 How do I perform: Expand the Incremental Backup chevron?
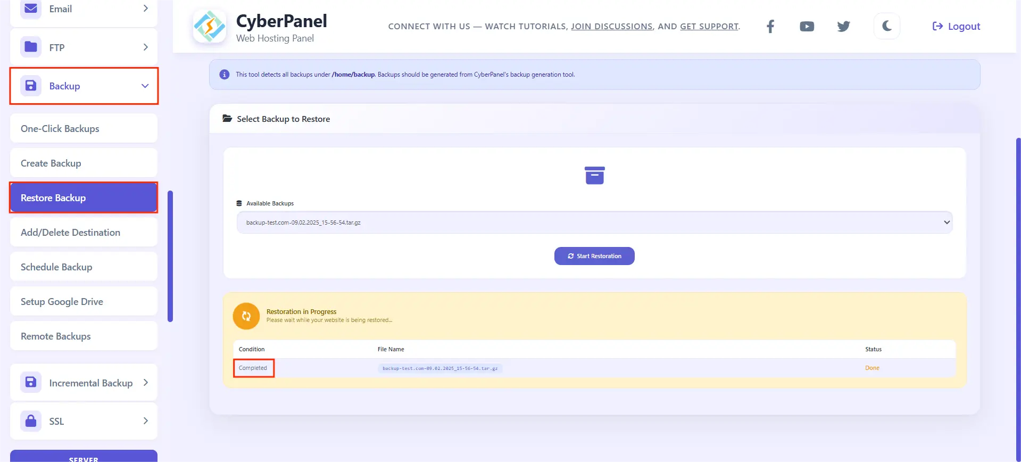pyautogui.click(x=145, y=382)
